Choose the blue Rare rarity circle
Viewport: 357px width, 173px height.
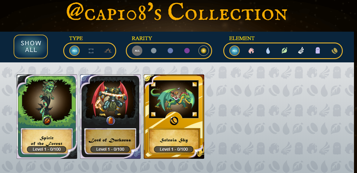(x=170, y=51)
